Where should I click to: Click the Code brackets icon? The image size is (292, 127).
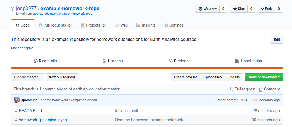(x=17, y=25)
